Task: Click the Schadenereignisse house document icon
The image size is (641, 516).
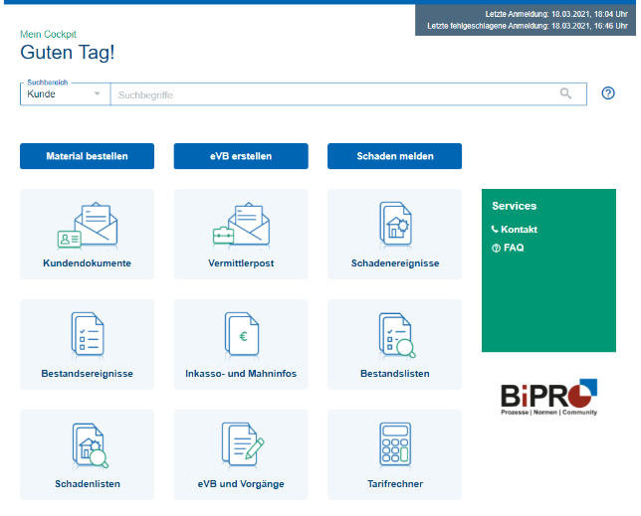Action: tap(394, 225)
